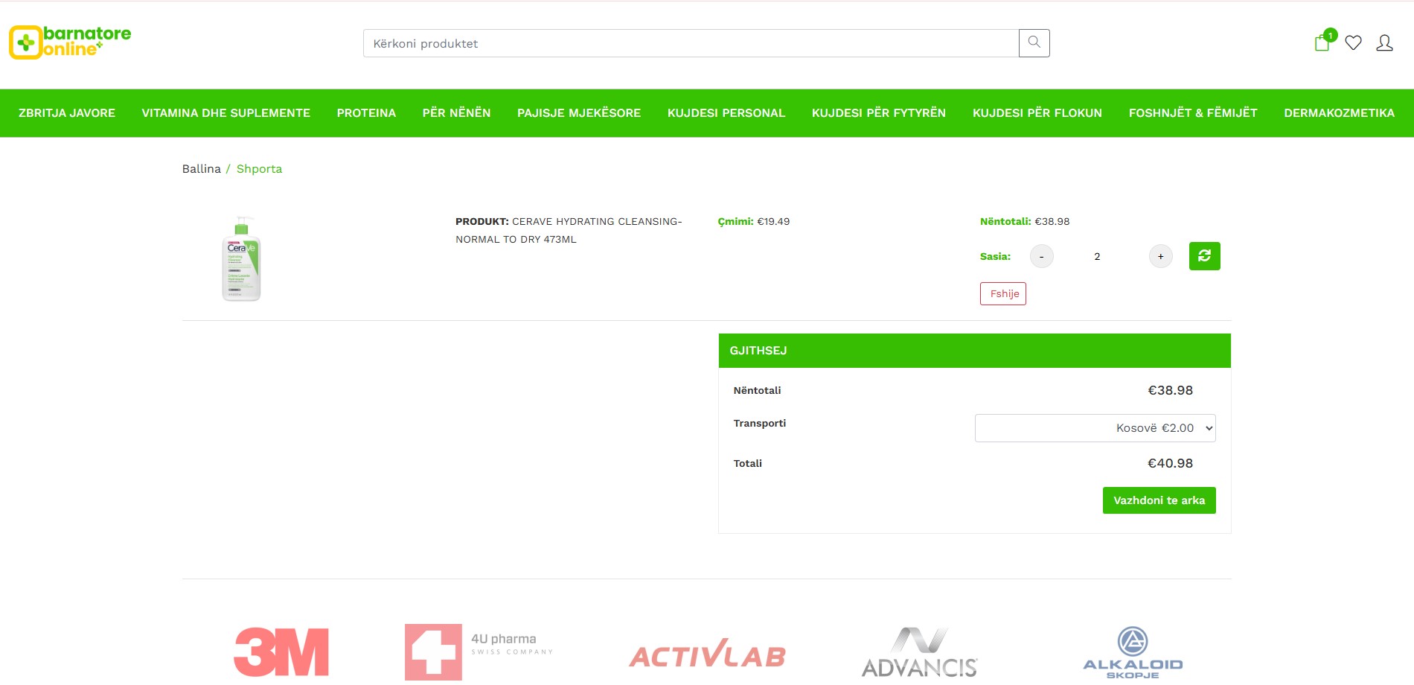
Task: Open PAJISJE MJEKËSORE menu item
Action: 579,113
